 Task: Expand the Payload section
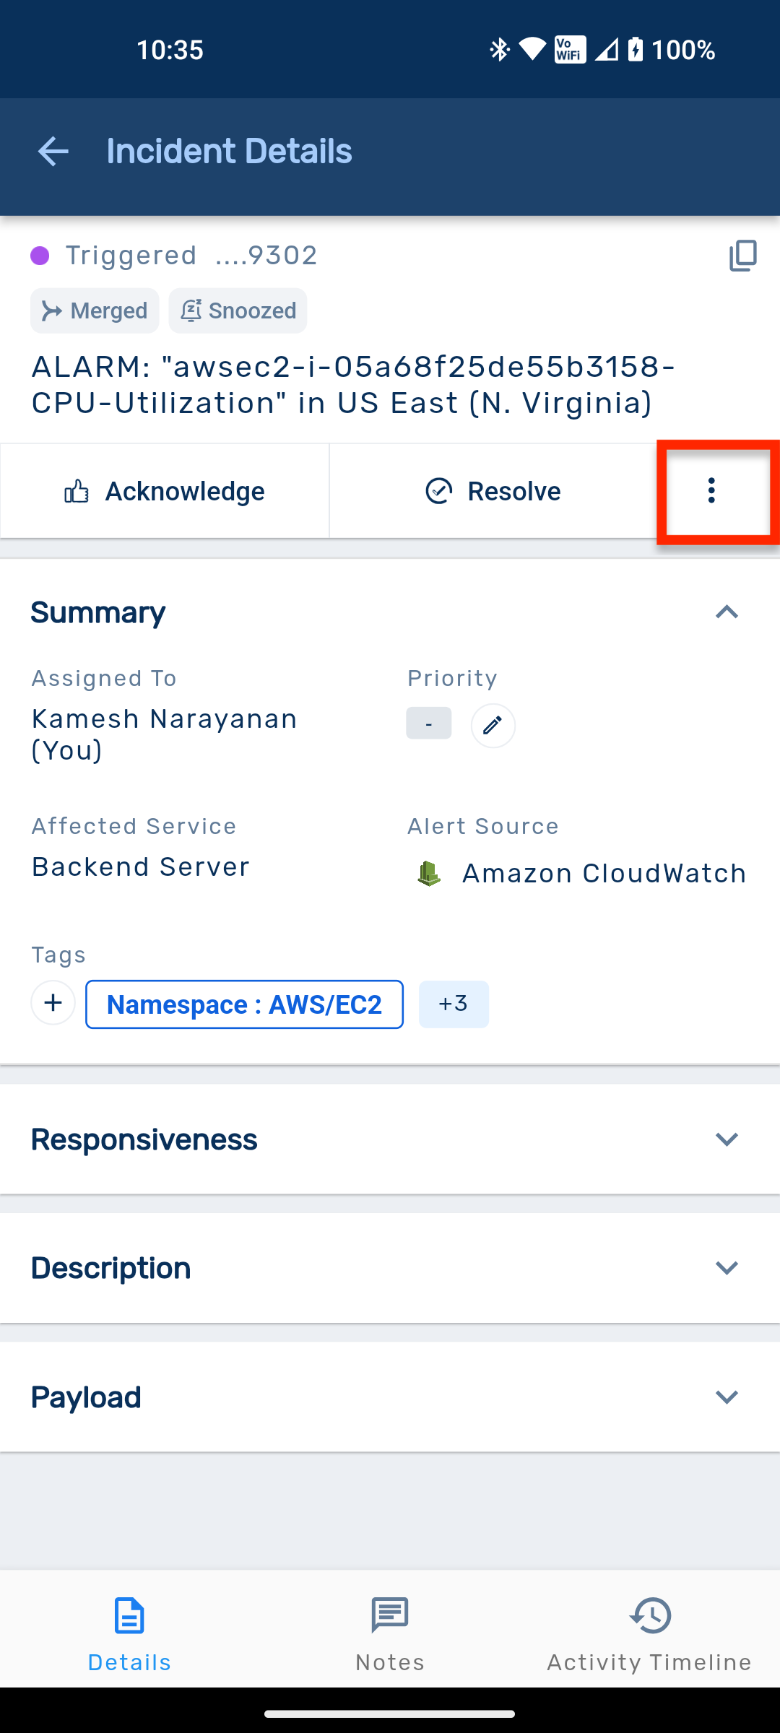727,1397
